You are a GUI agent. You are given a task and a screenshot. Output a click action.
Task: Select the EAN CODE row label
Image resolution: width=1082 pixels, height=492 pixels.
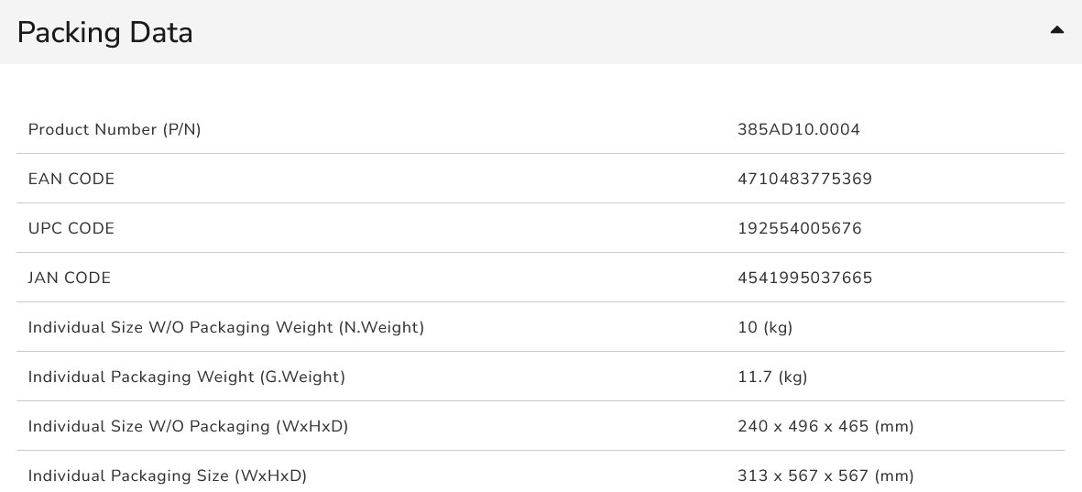71,180
